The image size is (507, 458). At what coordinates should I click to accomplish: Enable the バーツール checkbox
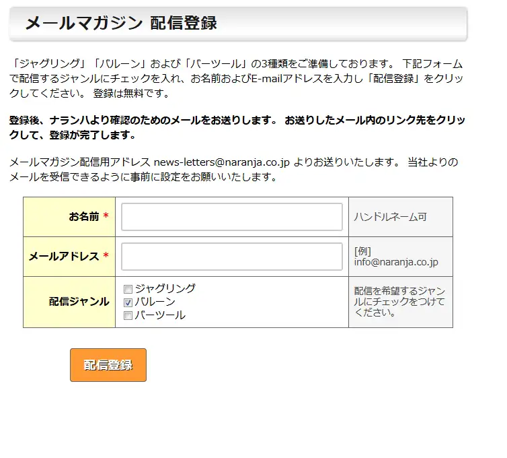[x=128, y=315]
